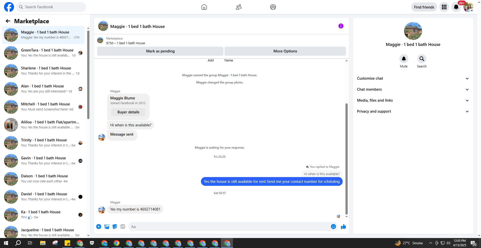Open the notifications bell with 20+ badge
Image resolution: width=481 pixels, height=248 pixels.
tap(456, 7)
